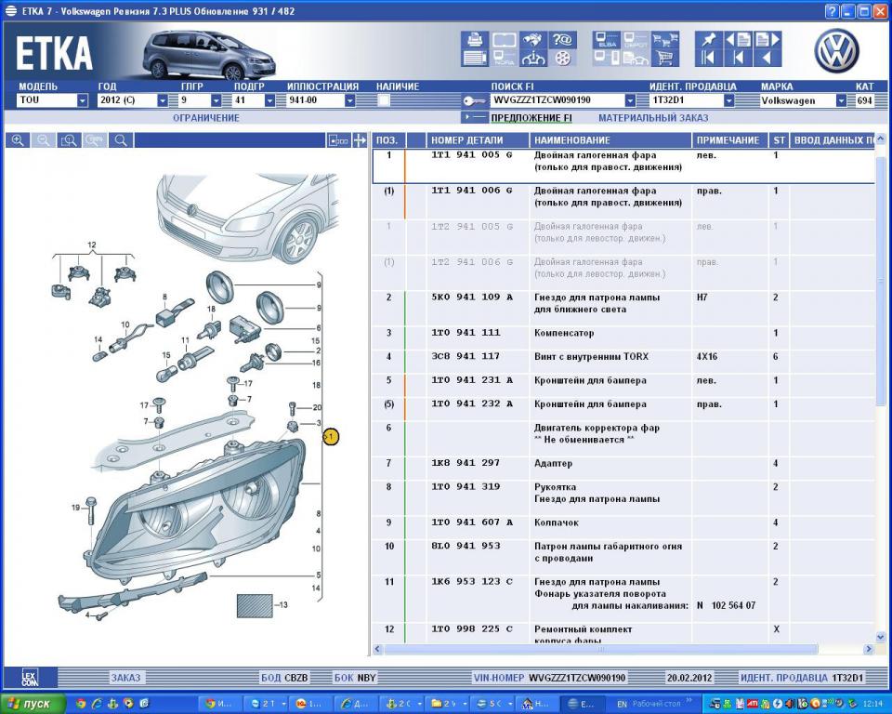The width and height of the screenshot is (892, 714).
Task: Click the vertical scrollbar down arrow
Action: point(880,637)
